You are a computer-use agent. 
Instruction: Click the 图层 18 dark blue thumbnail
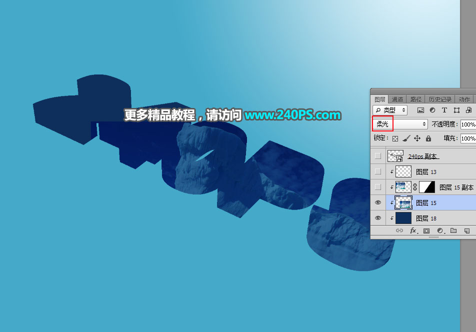pos(403,218)
